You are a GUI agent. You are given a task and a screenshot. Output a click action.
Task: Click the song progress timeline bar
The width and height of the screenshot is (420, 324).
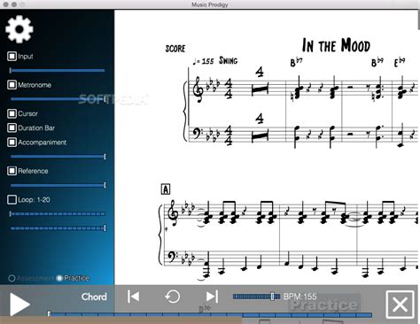(210, 314)
